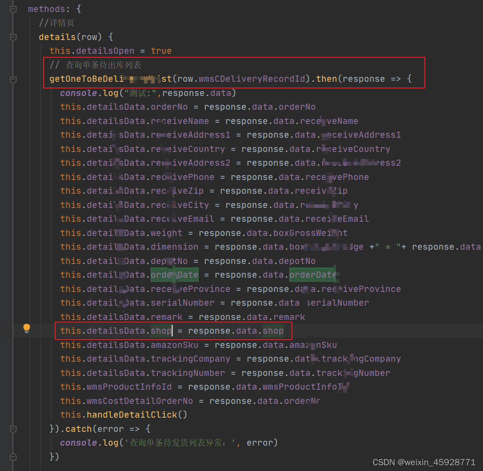Click the highlighted orderDate property name
483x471 pixels.
click(x=174, y=275)
